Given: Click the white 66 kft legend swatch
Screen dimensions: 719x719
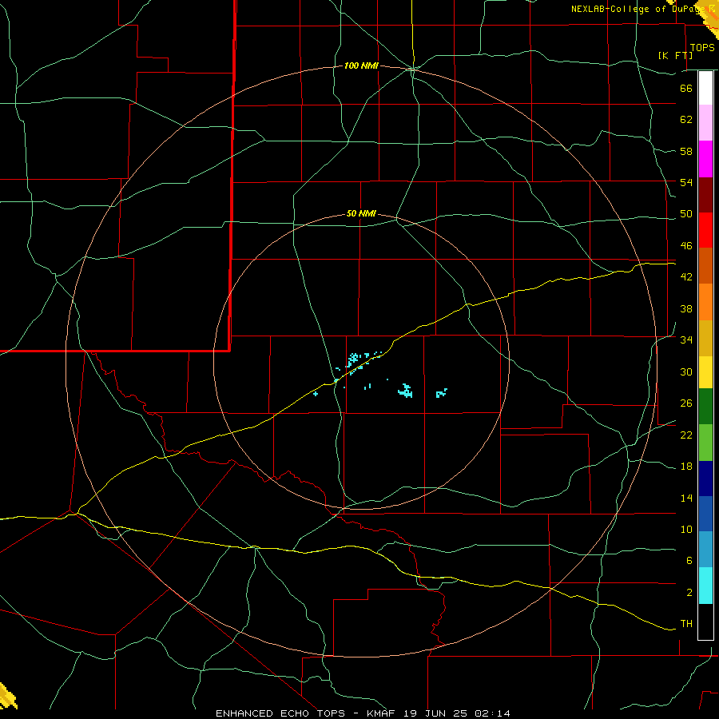Looking at the screenshot, I should [x=705, y=88].
